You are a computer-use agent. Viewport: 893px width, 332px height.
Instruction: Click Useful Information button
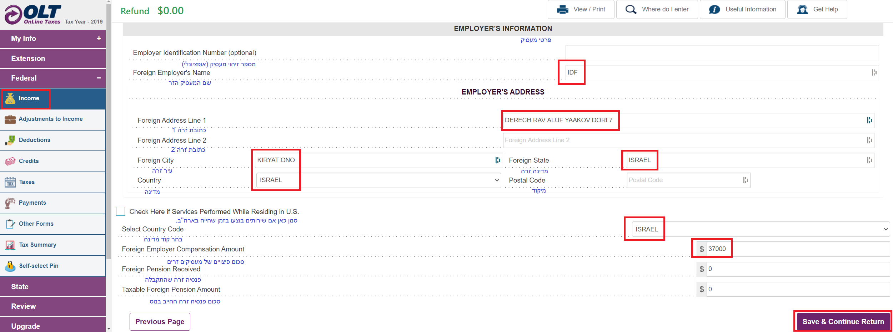coord(743,10)
